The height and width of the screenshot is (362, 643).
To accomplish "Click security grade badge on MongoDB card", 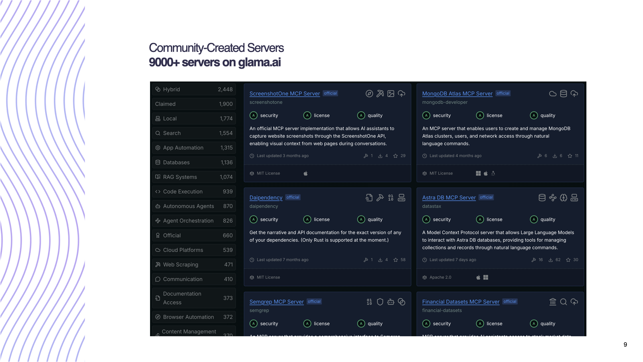I will 426,116.
